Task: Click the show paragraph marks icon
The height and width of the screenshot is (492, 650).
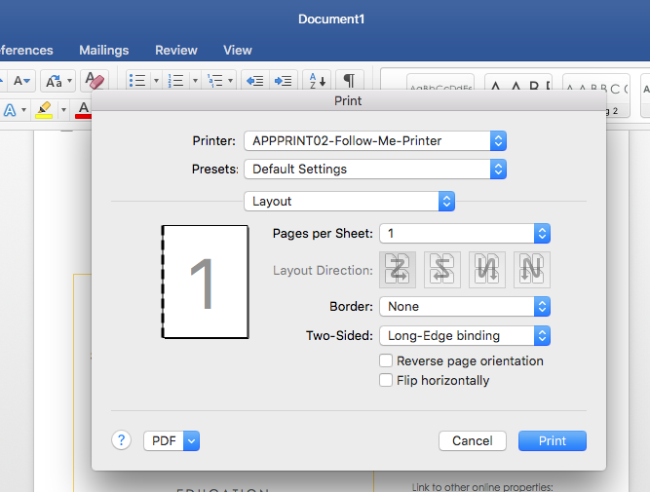Action: point(350,81)
